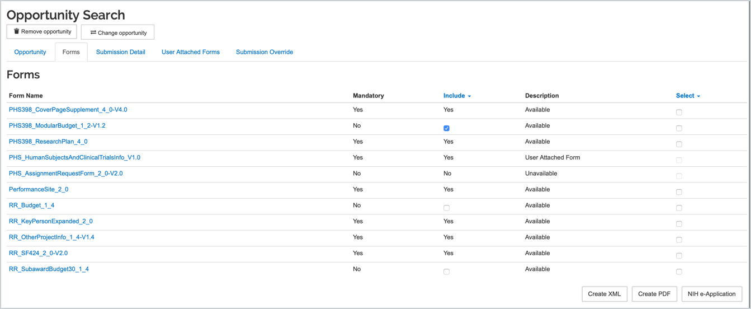Open the RR_KeyPersonExpanded_2_0 form link

51,221
